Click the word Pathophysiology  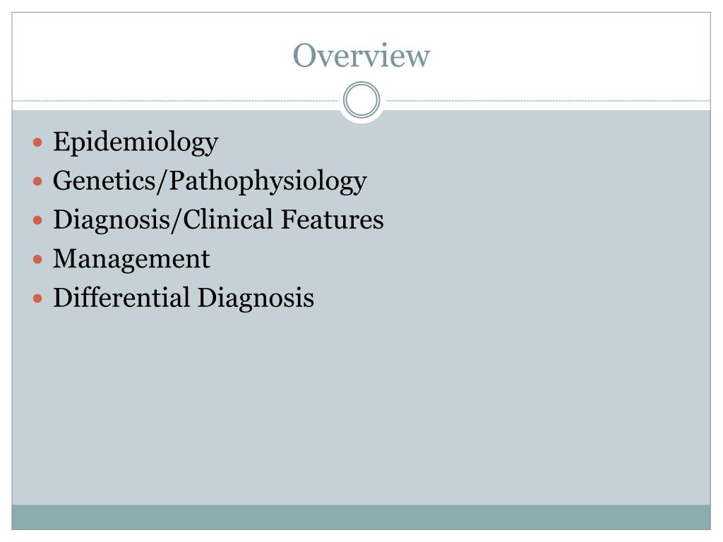tap(268, 181)
